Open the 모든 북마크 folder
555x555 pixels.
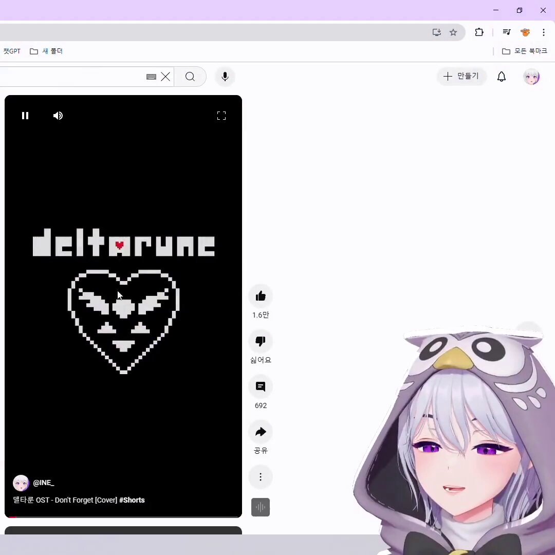(525, 51)
